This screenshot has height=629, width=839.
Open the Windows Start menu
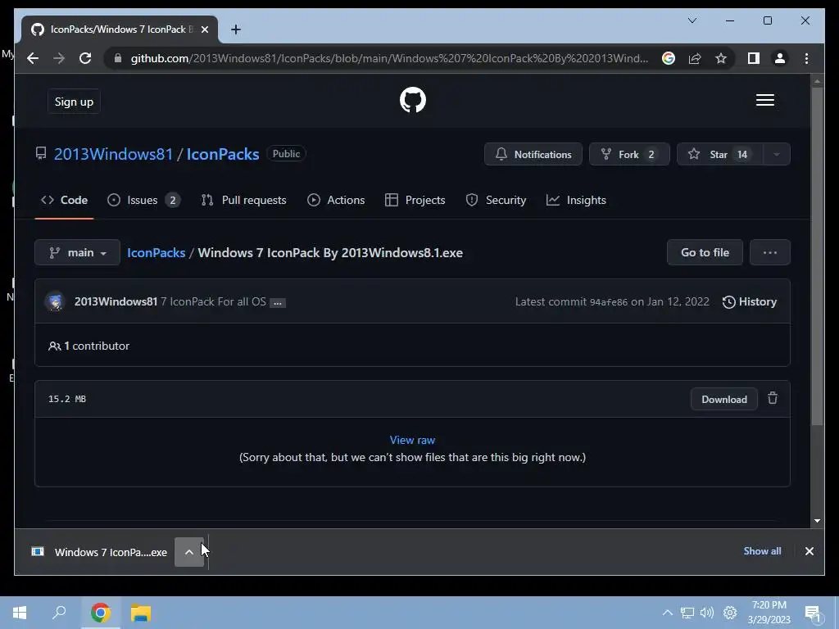20,613
